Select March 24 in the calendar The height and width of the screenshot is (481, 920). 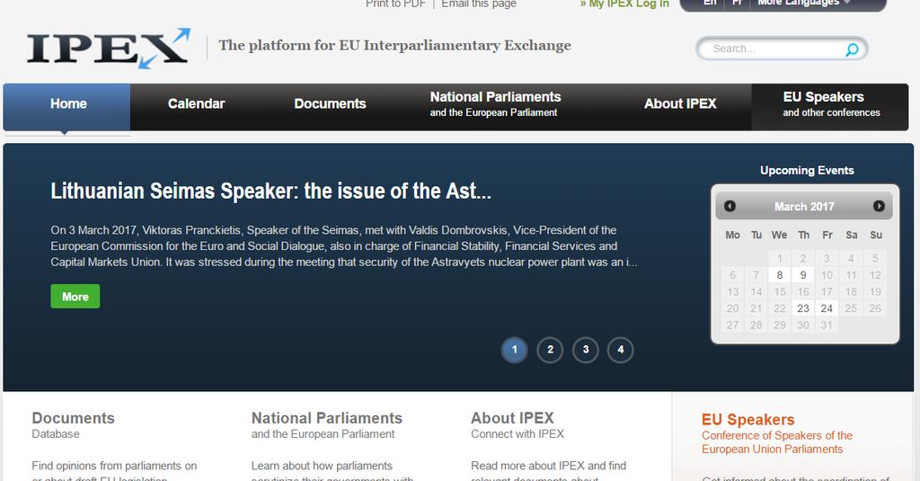[x=827, y=308]
